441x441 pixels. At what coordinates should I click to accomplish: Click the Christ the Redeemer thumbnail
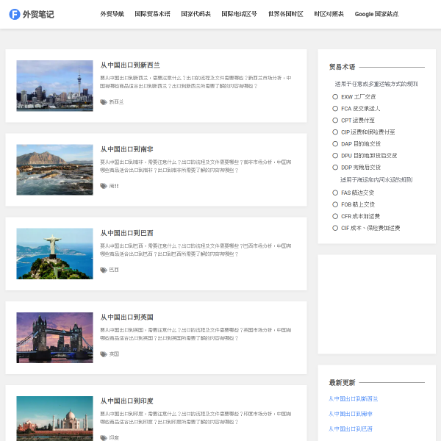[x=54, y=254]
